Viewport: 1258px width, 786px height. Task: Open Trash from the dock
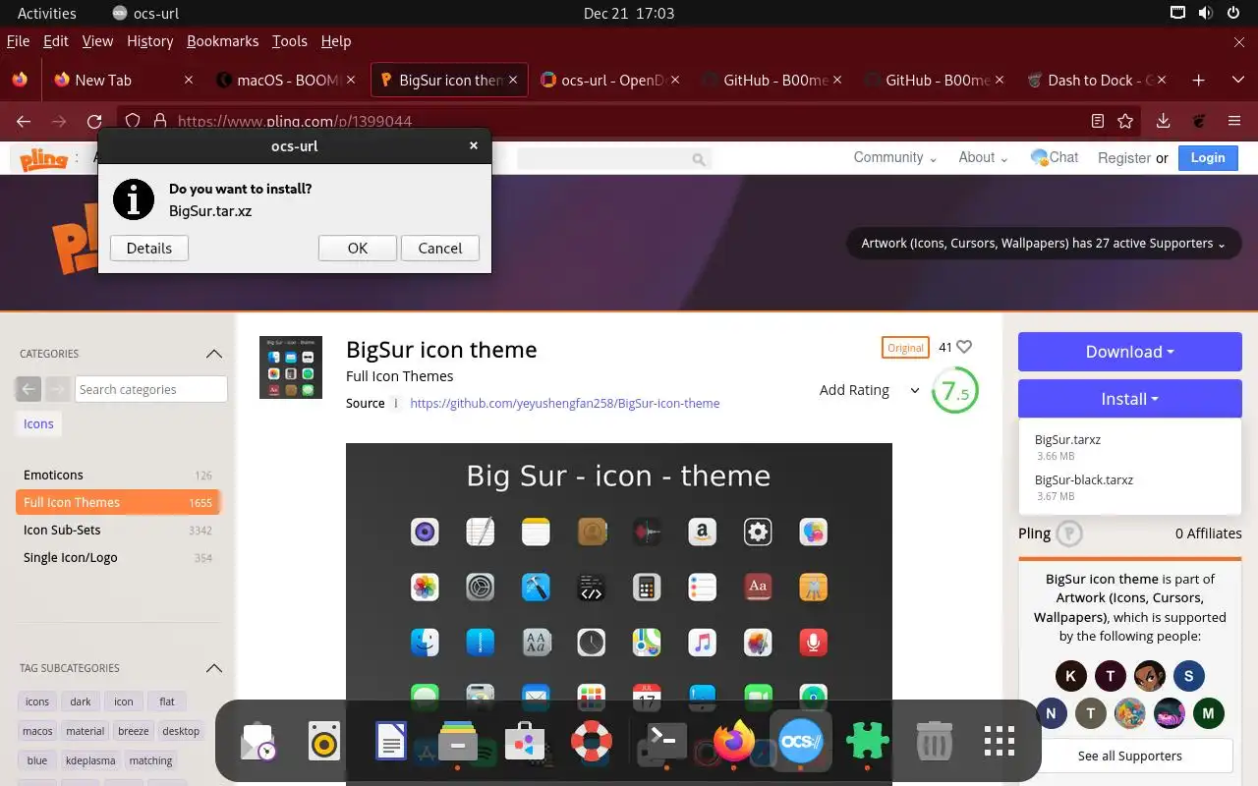[934, 742]
